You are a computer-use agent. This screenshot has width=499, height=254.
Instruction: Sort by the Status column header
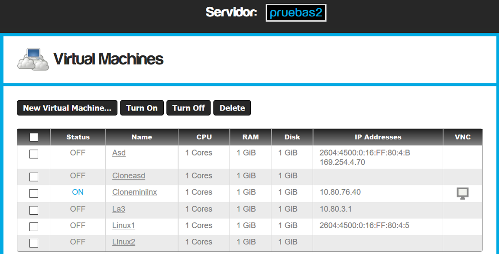[78, 137]
